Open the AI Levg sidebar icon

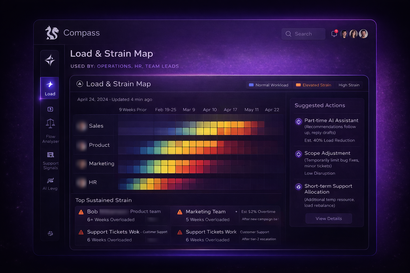coord(50,181)
